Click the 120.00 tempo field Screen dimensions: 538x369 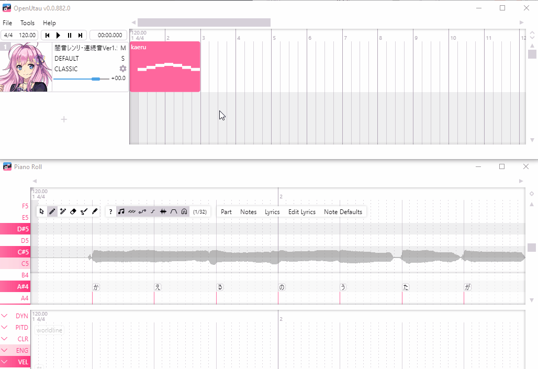(x=27, y=35)
